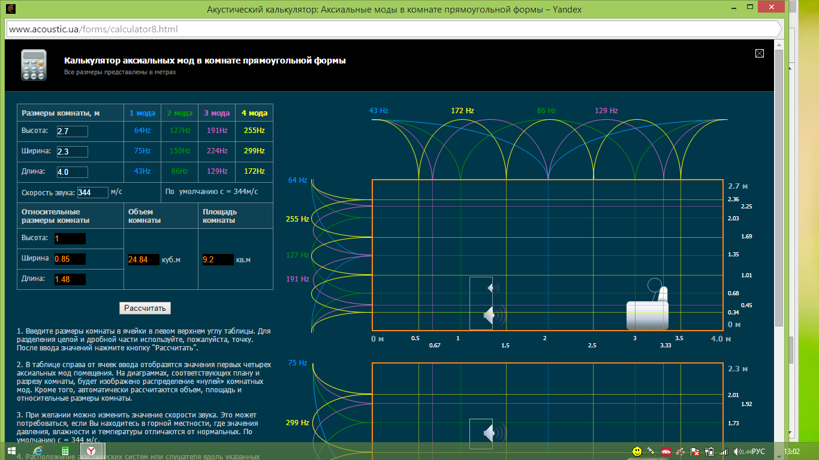
Task: Click the clock showing 13:02
Action: click(793, 451)
